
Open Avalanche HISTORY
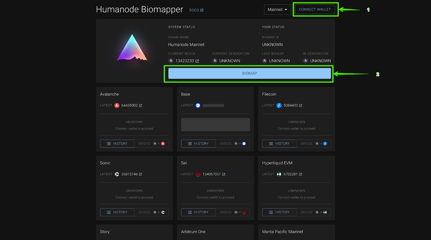[117, 144]
